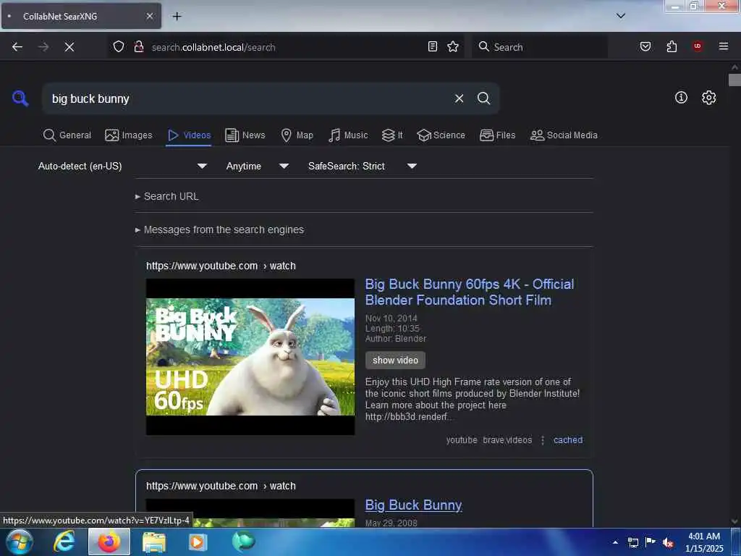The height and width of the screenshot is (556, 741).
Task: Open the cached link of first result
Action: coord(568,440)
